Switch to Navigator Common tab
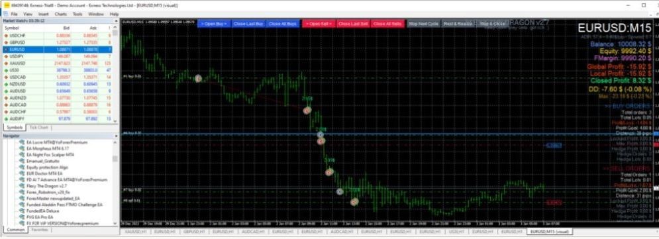The width and height of the screenshot is (659, 239). pyautogui.click(x=15, y=230)
